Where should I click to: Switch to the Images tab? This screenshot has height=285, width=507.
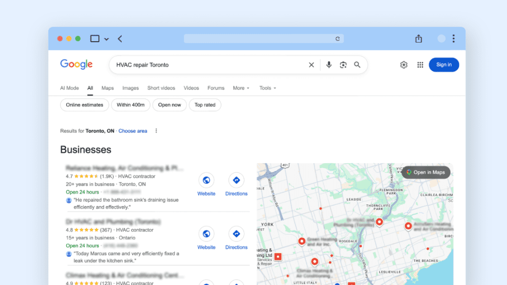131,88
